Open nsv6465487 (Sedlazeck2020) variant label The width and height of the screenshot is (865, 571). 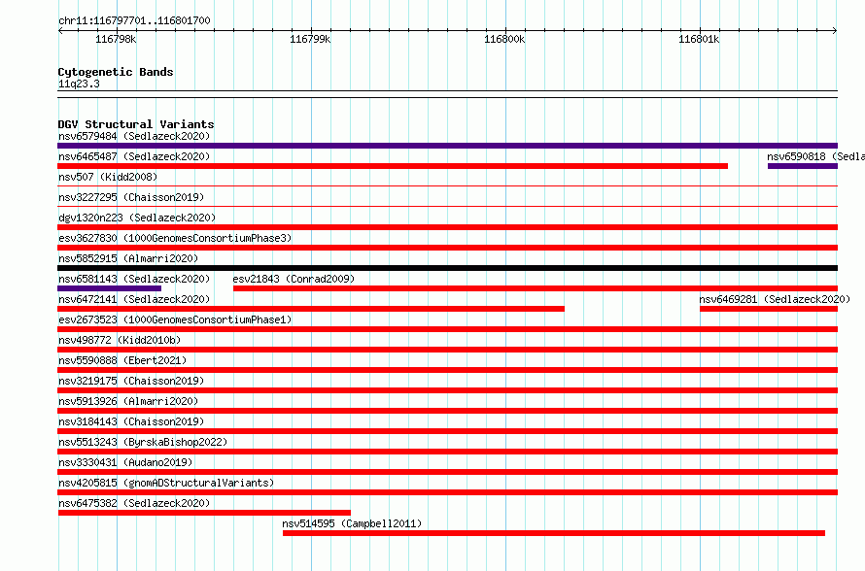click(134, 156)
